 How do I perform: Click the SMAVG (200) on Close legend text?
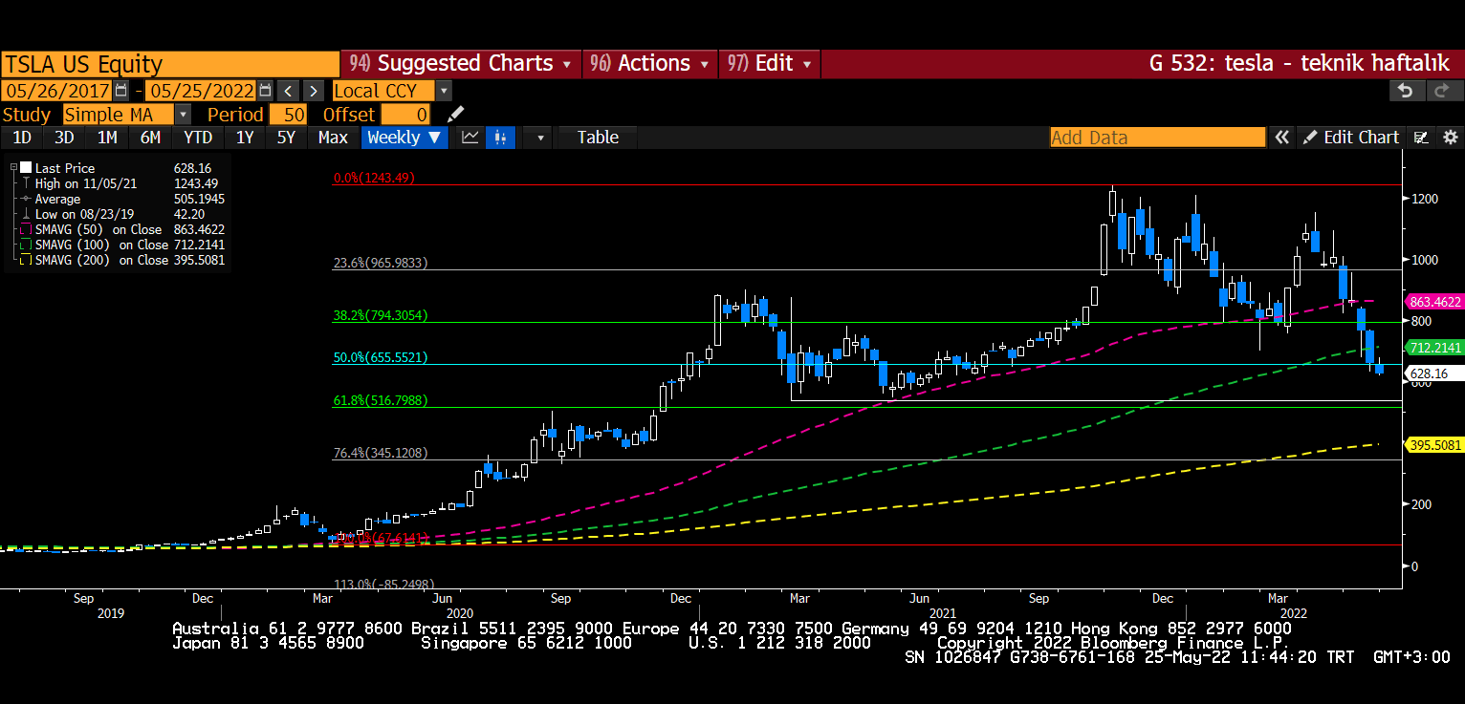coord(101,260)
